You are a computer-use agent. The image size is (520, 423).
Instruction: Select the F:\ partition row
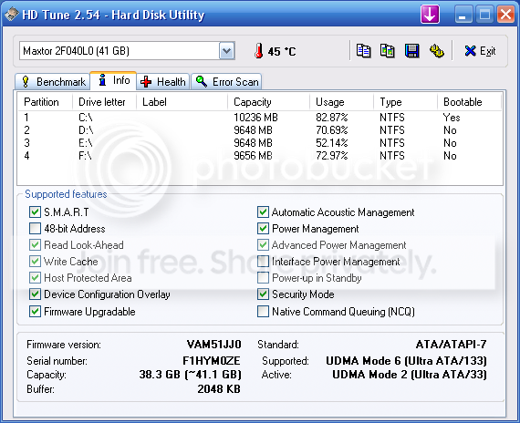coord(260,156)
